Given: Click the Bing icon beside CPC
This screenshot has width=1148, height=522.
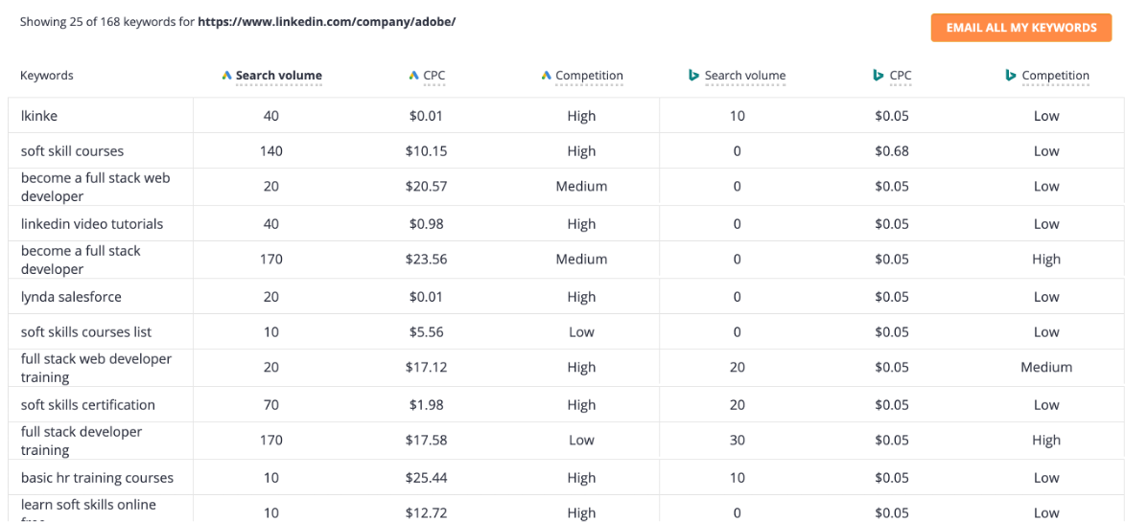Looking at the screenshot, I should [x=878, y=76].
